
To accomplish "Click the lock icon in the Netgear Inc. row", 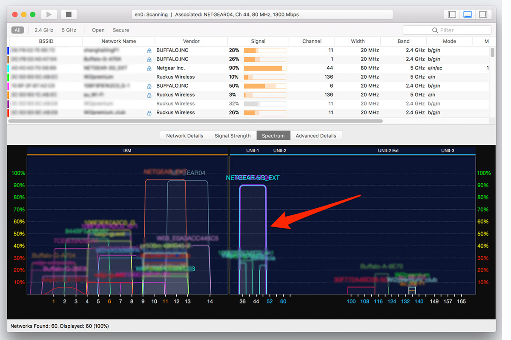I will tap(149, 69).
